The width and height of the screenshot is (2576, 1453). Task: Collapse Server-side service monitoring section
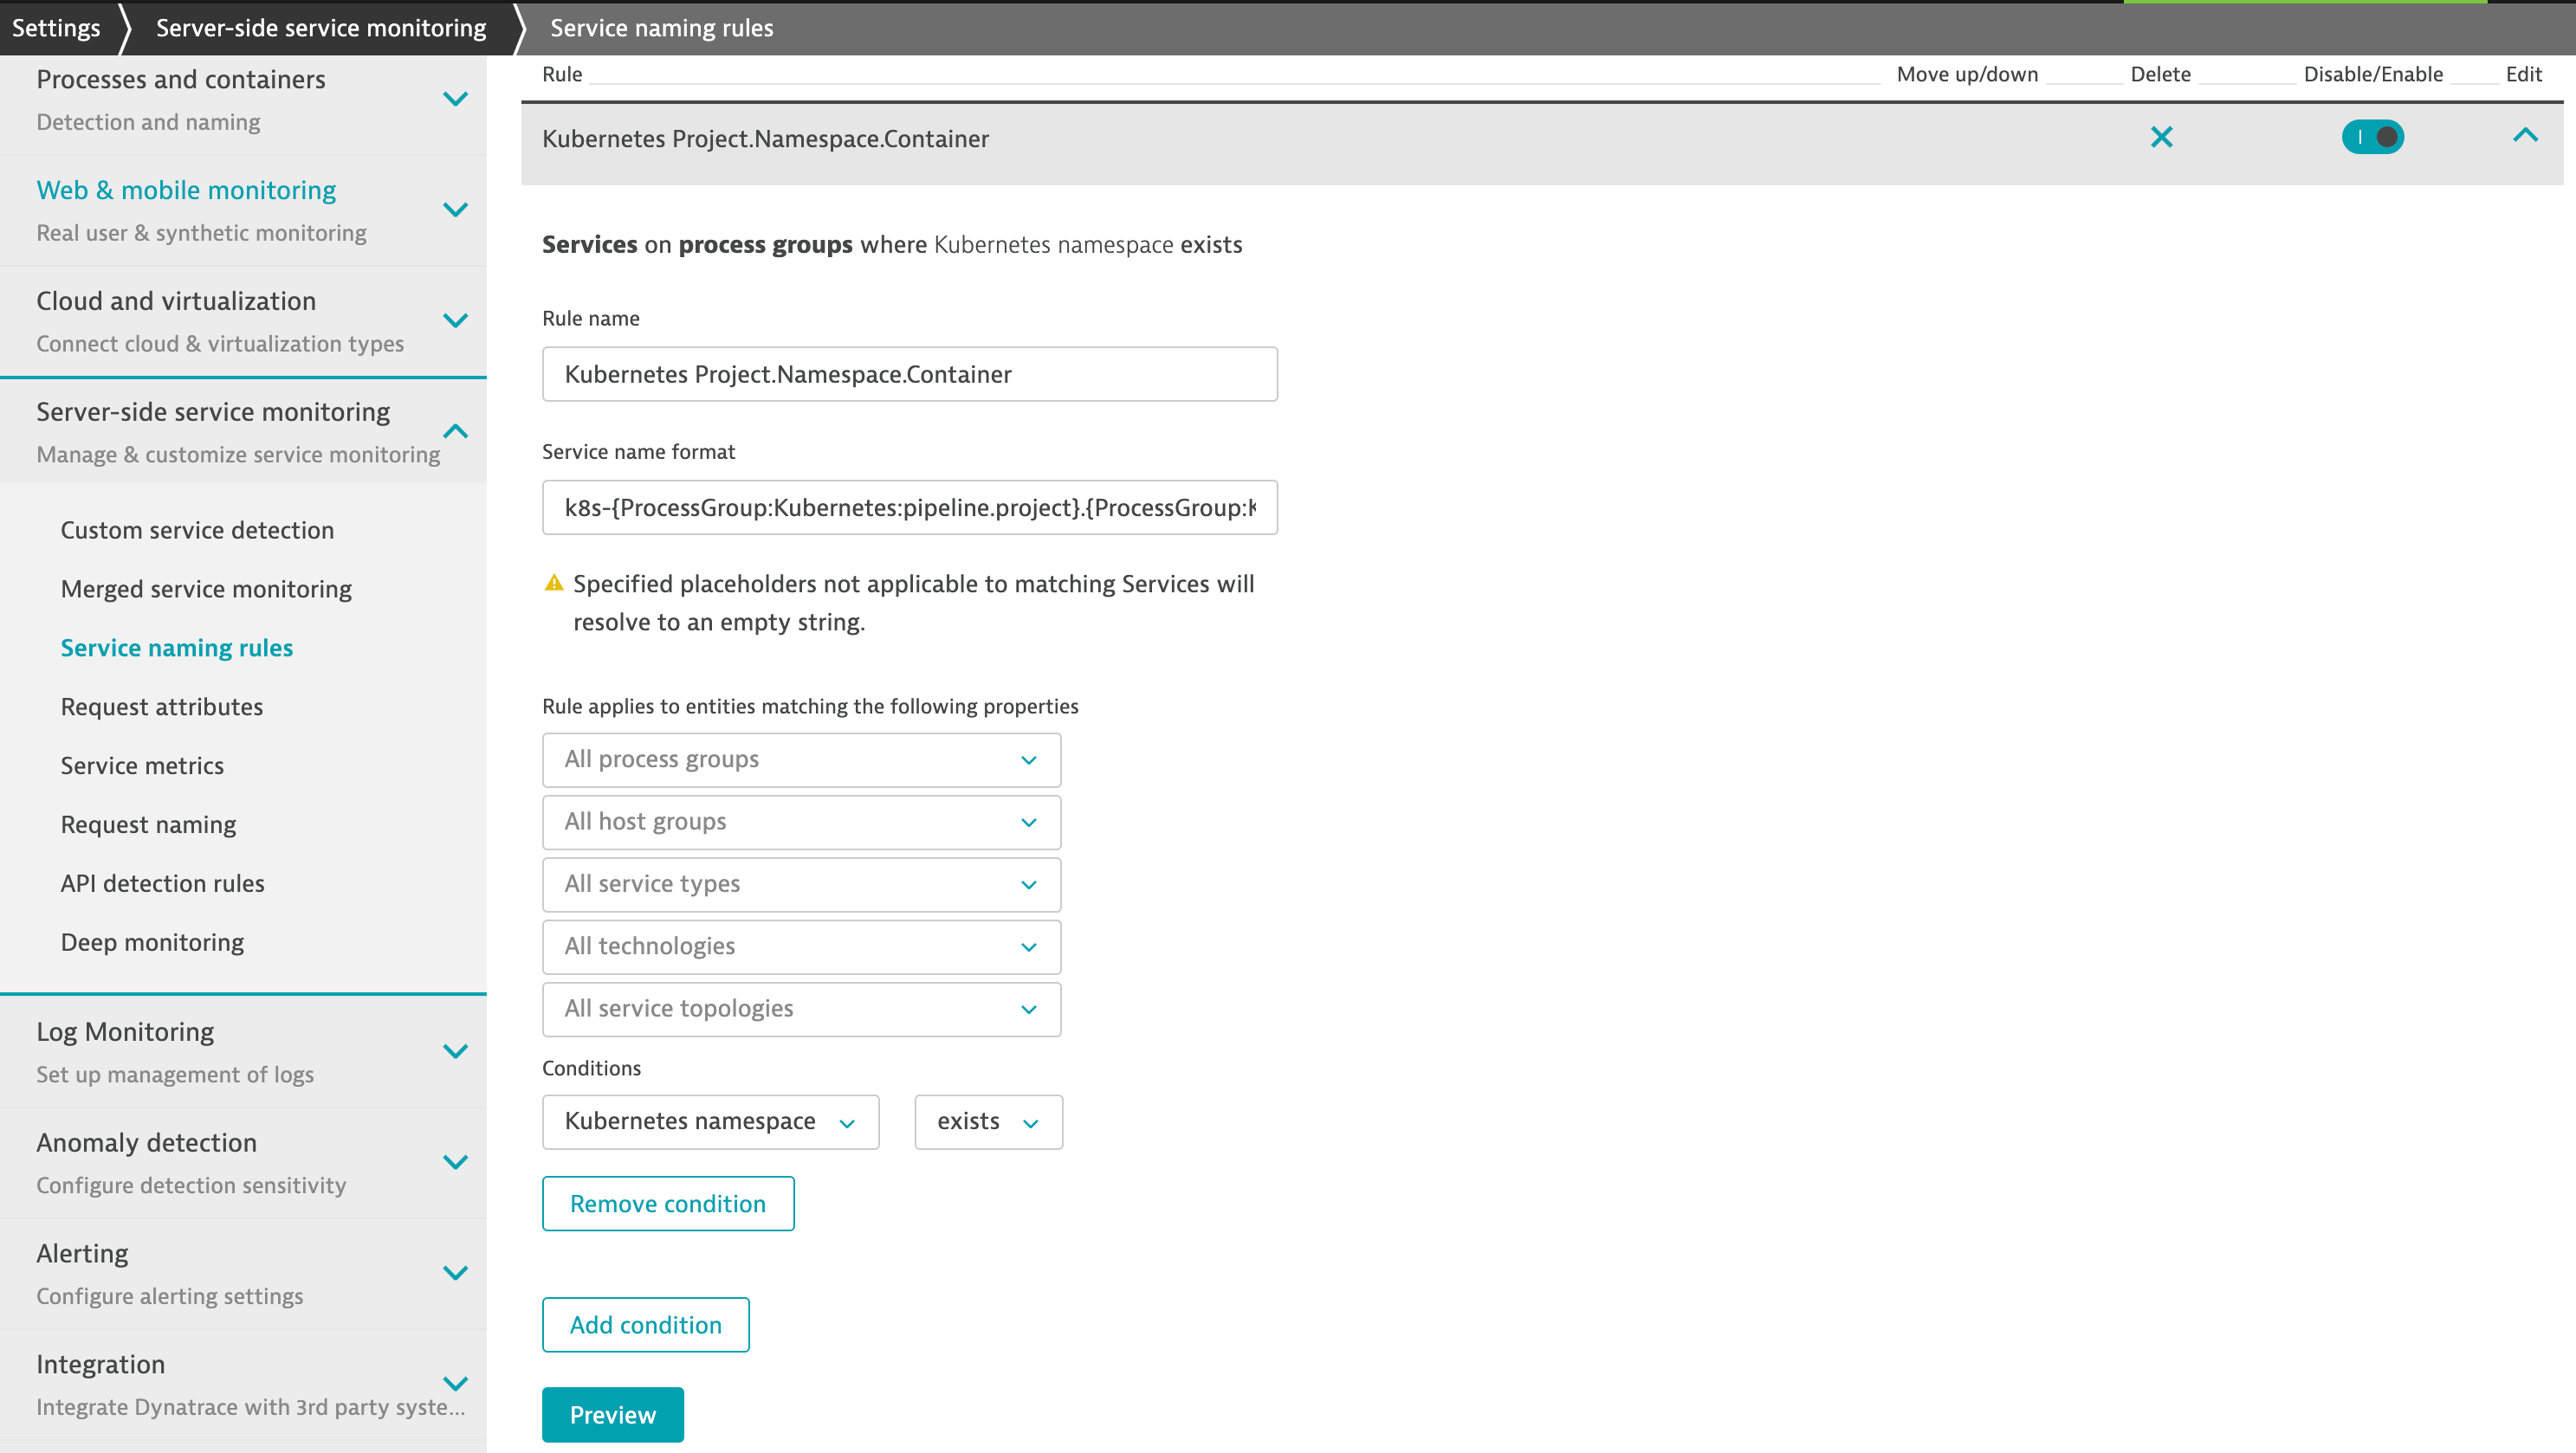point(455,431)
